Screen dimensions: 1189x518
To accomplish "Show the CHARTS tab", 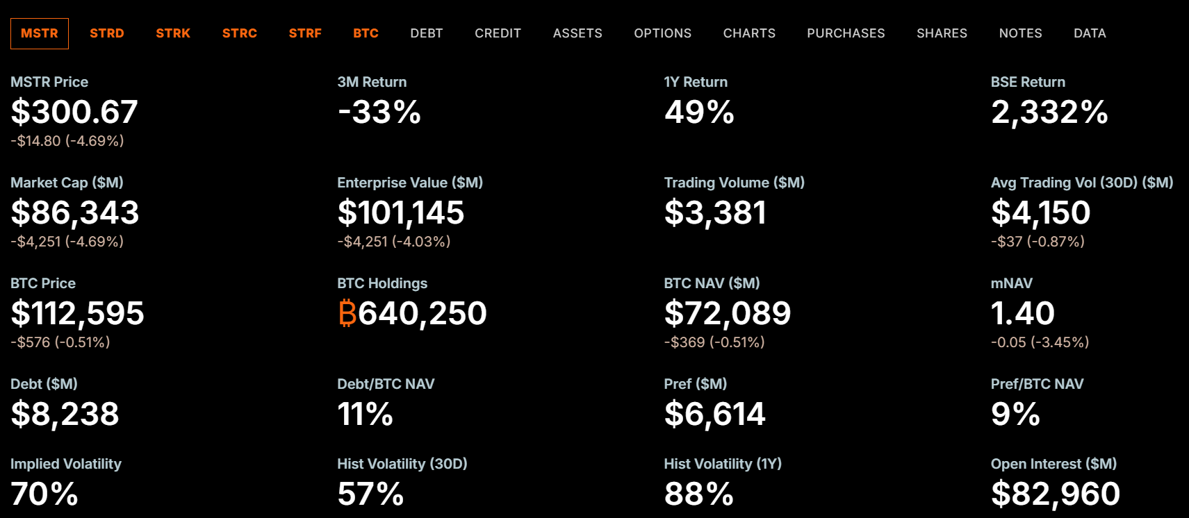I will (749, 33).
